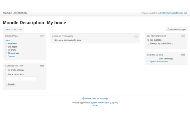Dock the Navigation block to the side
The image size is (190, 126).
[x=43, y=36]
